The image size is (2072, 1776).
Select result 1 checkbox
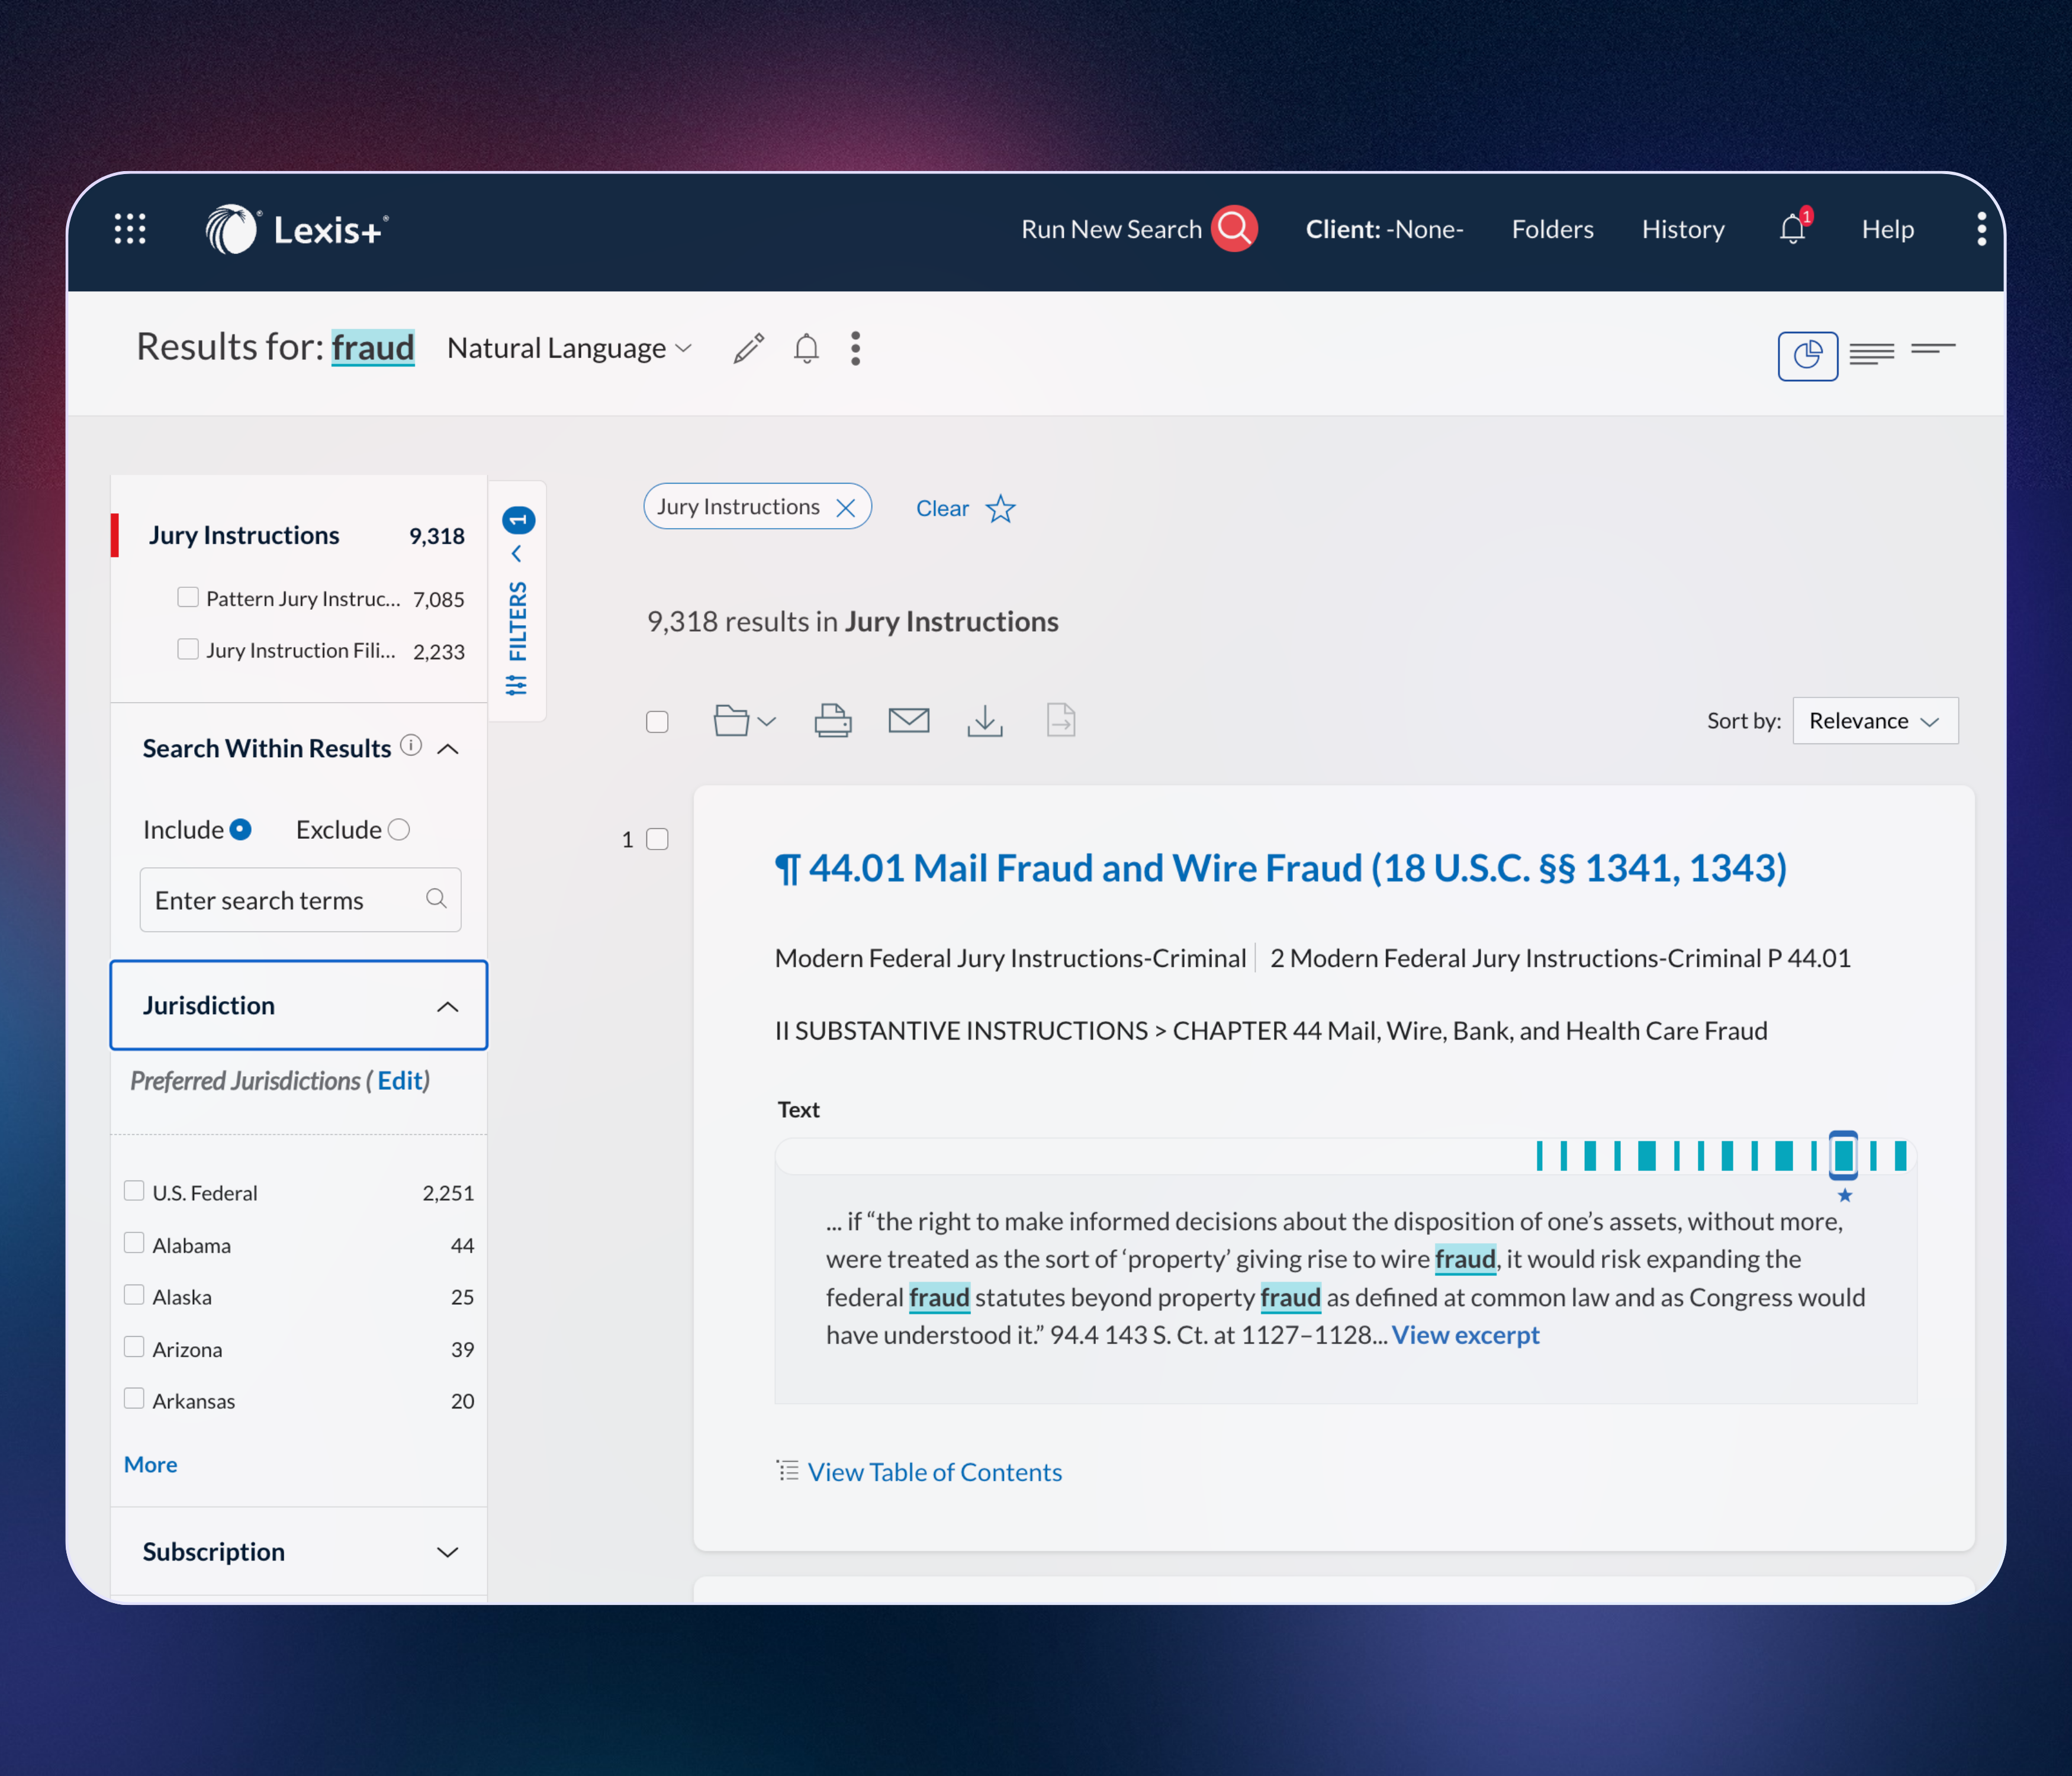click(657, 839)
